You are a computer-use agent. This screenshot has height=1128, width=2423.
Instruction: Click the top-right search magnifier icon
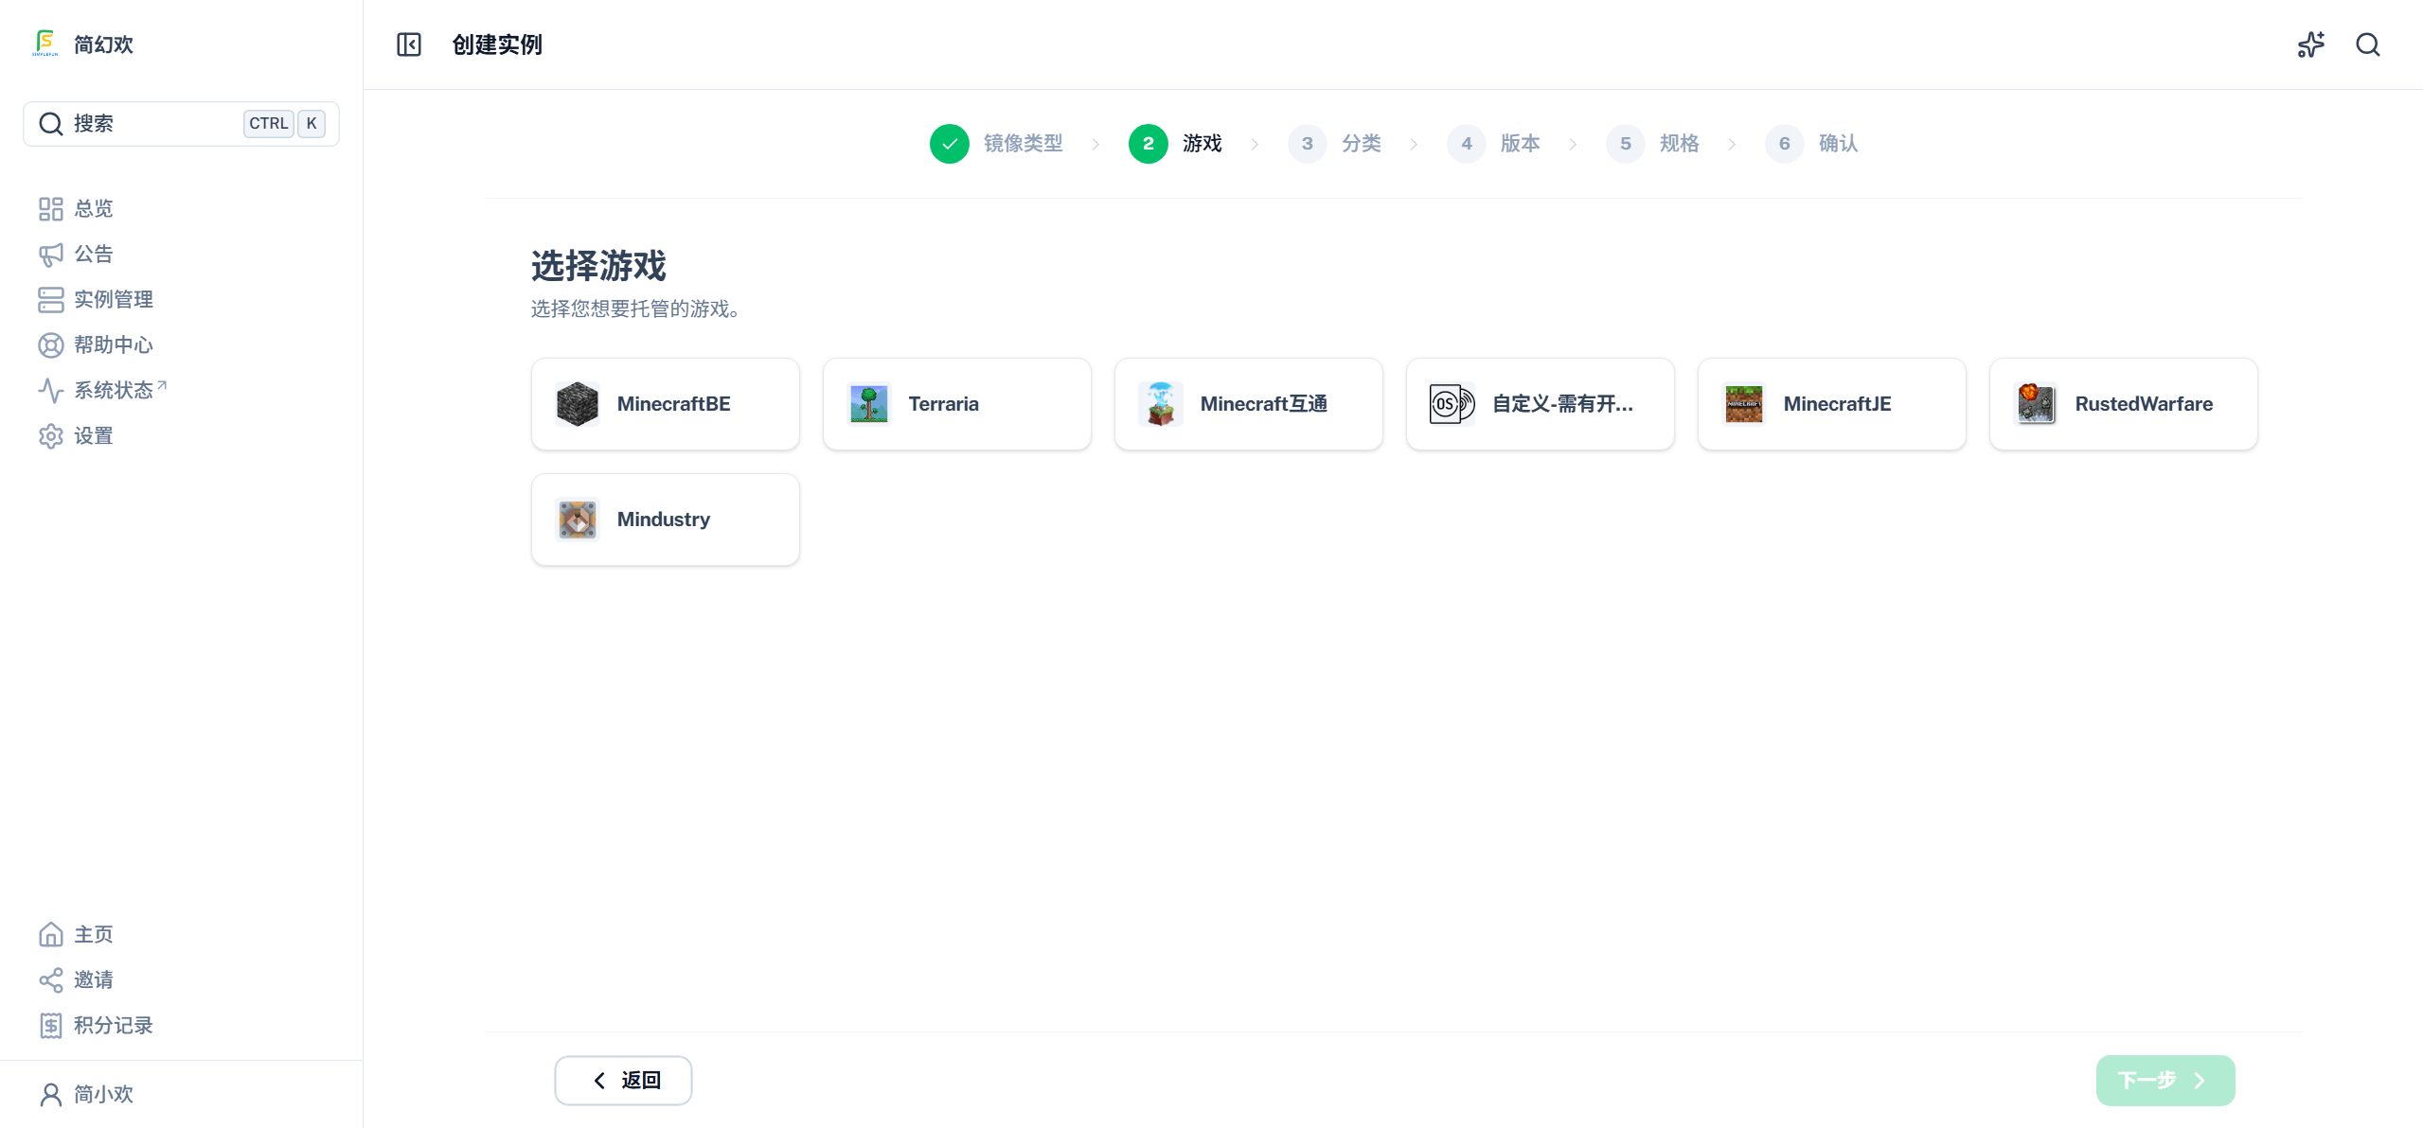tap(2368, 44)
